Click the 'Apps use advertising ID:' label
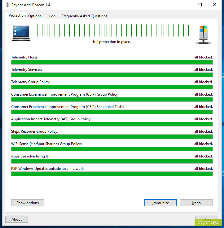The width and height of the screenshot is (224, 228). click(31, 156)
